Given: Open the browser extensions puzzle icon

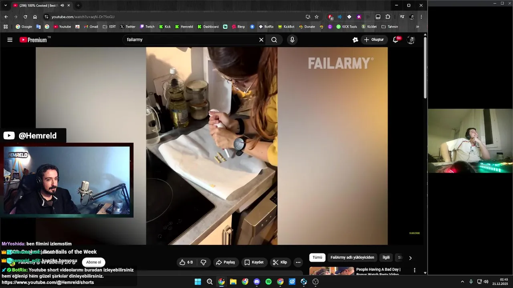Looking at the screenshot, I should pos(388,17).
